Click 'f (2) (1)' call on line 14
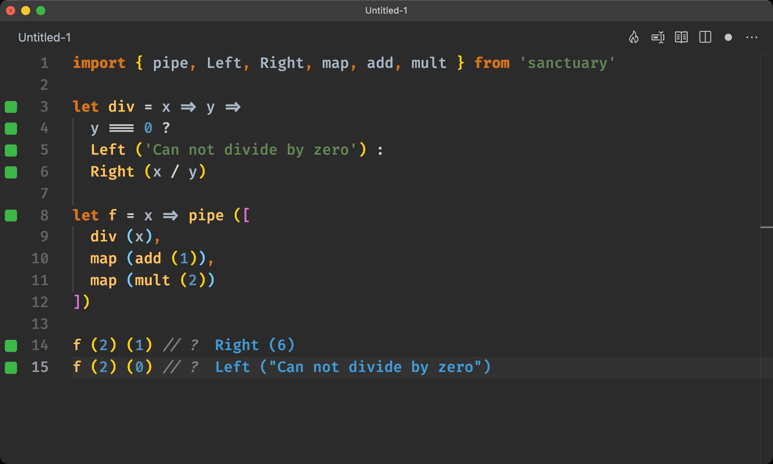The image size is (773, 464). (112, 345)
